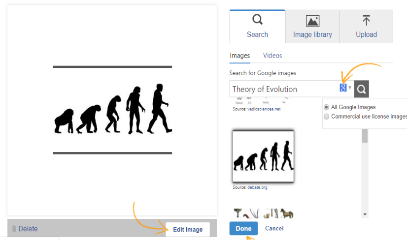The width and height of the screenshot is (407, 240).
Task: Expand the dropdown arrow beside the Google icon
Action: tap(350, 89)
